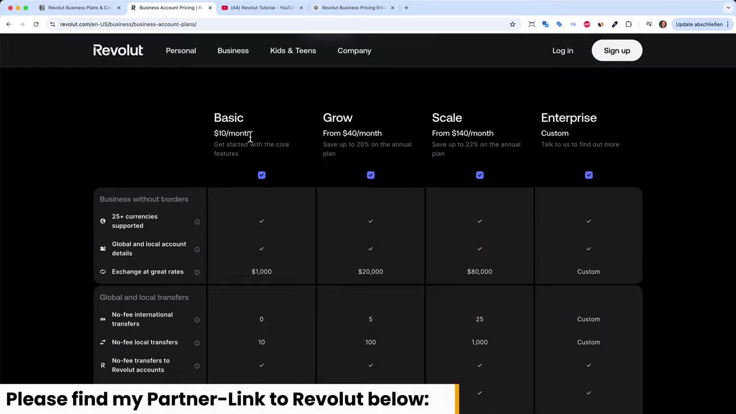The image size is (736, 414).
Task: Click the screenshot capture extension icon
Action: (x=531, y=24)
